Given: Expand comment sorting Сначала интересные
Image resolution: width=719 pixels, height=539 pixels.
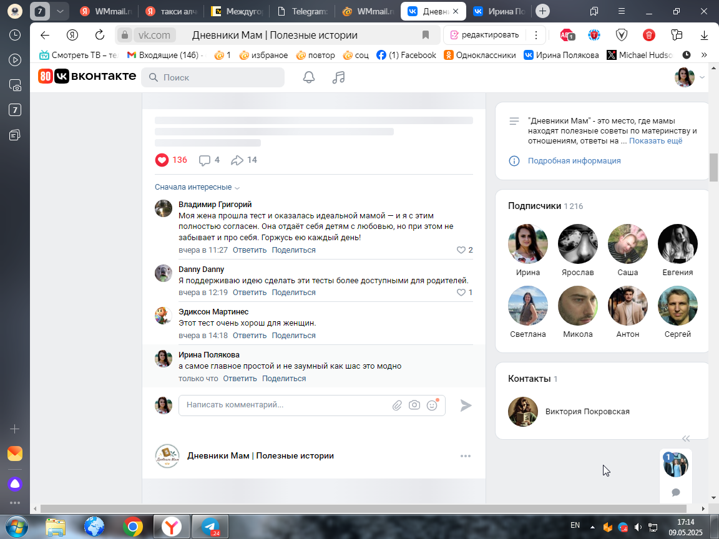Looking at the screenshot, I should tap(197, 187).
